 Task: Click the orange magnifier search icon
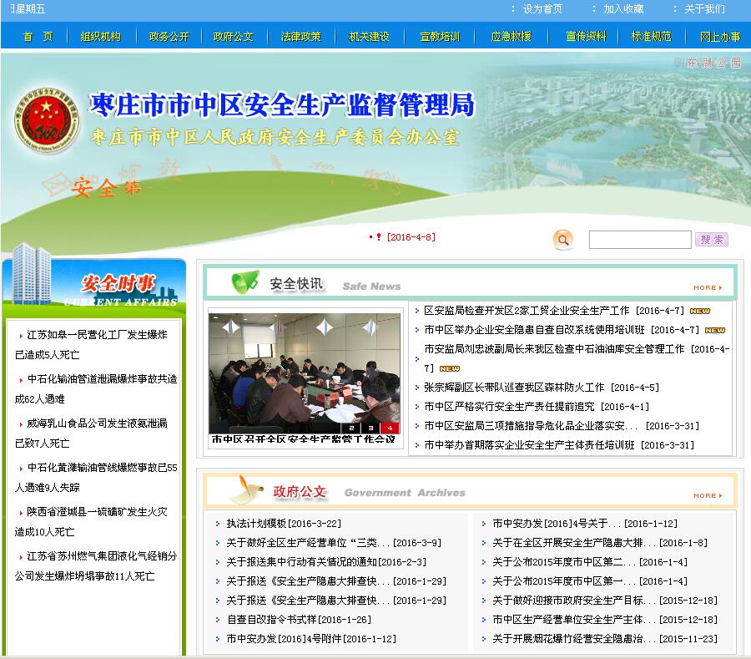(563, 241)
